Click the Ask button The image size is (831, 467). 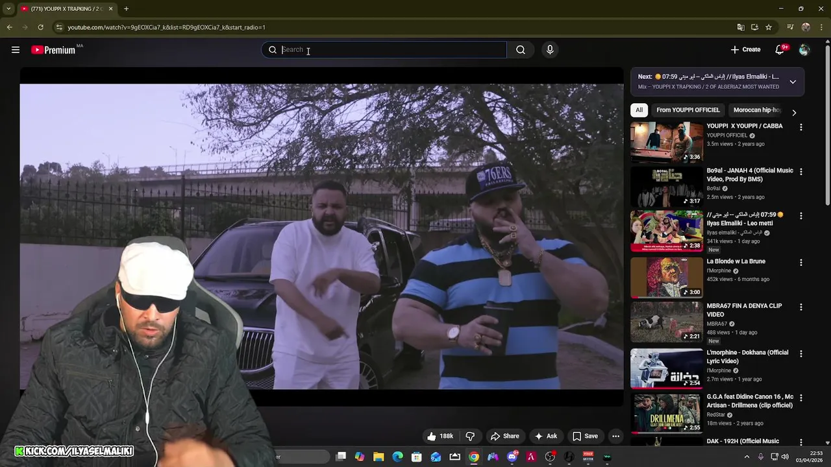(545, 437)
